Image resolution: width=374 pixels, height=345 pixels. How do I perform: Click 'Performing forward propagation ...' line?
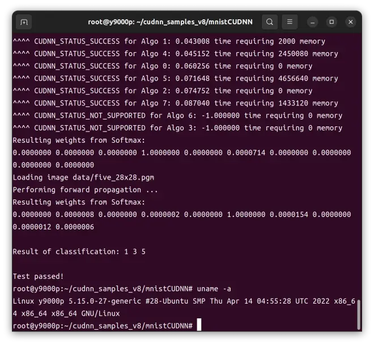[x=85, y=190]
